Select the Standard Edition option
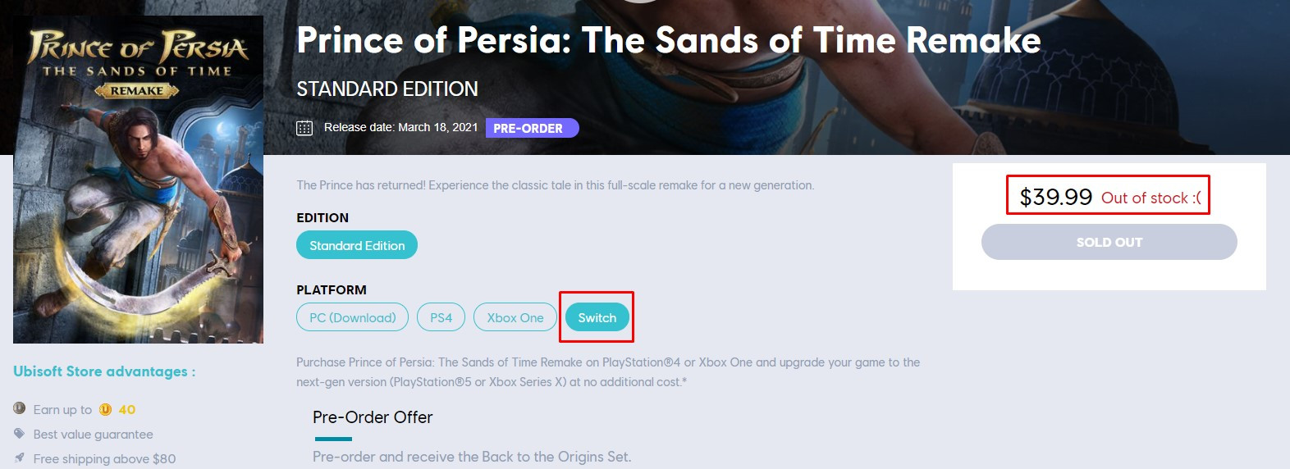The width and height of the screenshot is (1290, 469). [x=357, y=245]
